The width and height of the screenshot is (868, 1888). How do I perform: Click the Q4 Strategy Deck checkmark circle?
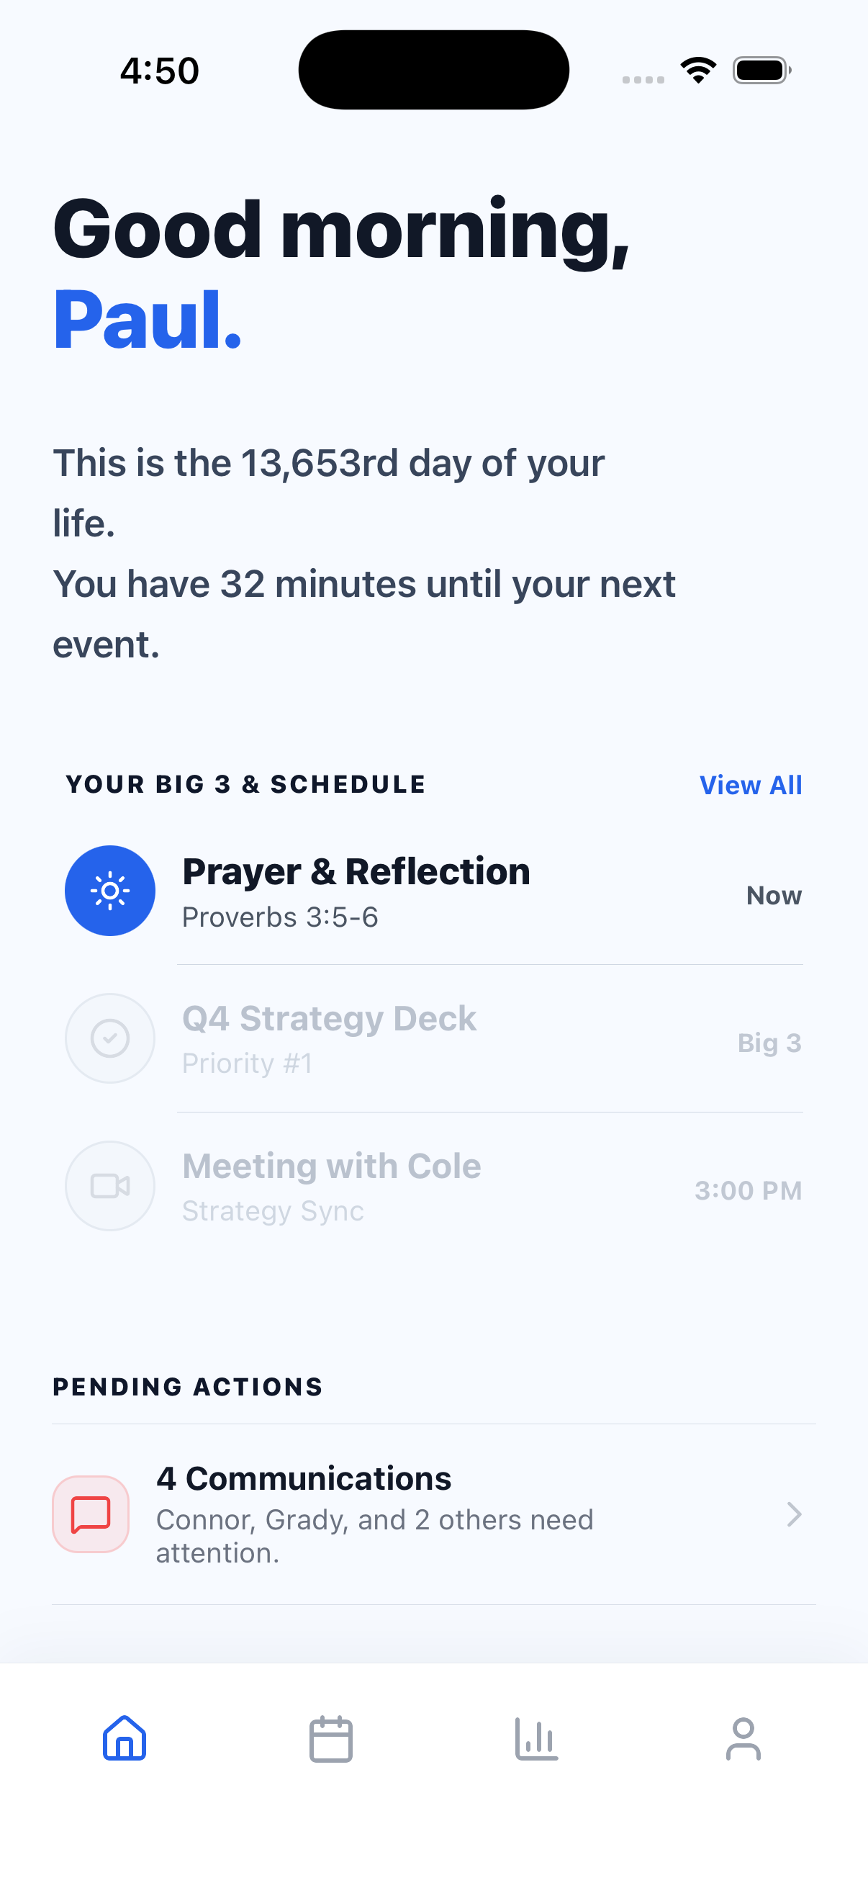click(110, 1038)
